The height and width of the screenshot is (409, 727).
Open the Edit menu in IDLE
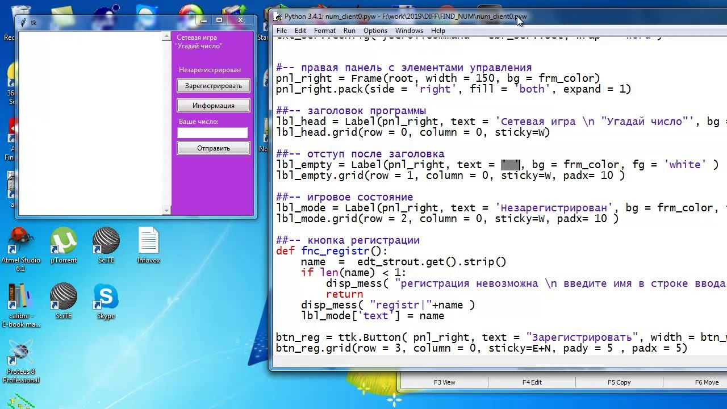pyautogui.click(x=300, y=31)
